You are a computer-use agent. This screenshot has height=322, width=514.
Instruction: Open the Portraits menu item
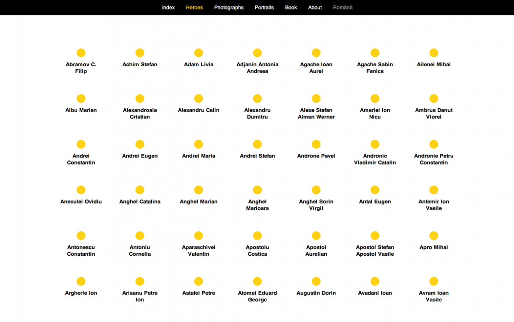pyautogui.click(x=264, y=7)
